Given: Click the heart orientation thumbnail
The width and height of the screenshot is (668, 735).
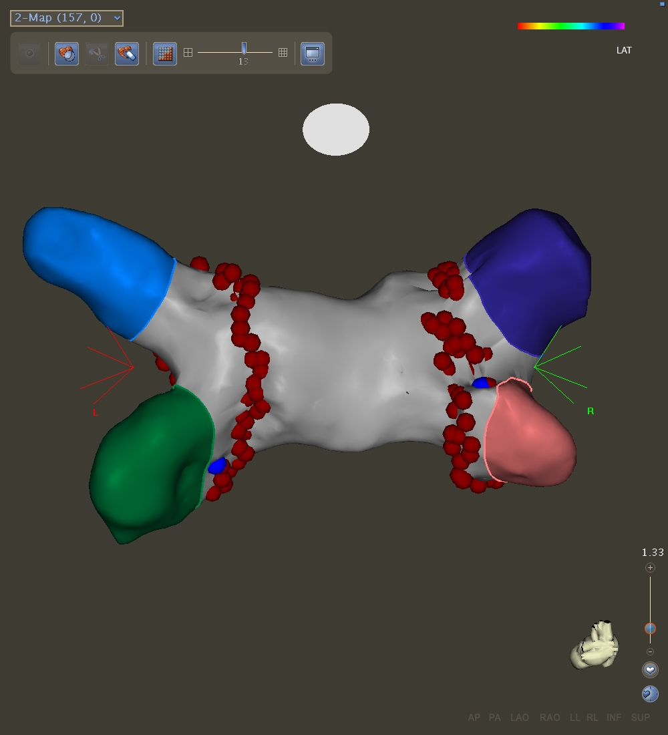Looking at the screenshot, I should (595, 645).
